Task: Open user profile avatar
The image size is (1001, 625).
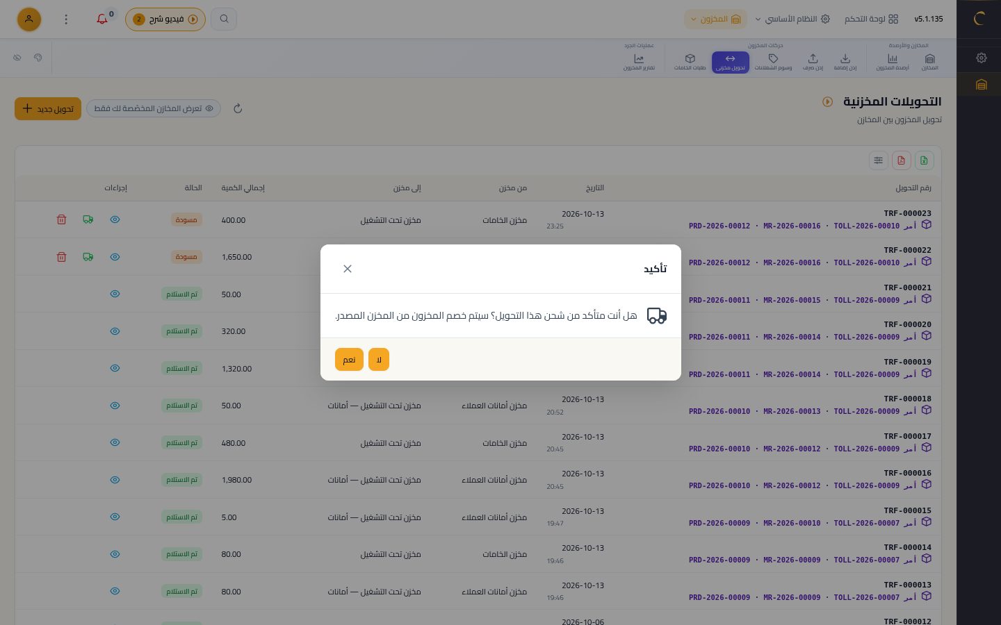Action: (29, 19)
